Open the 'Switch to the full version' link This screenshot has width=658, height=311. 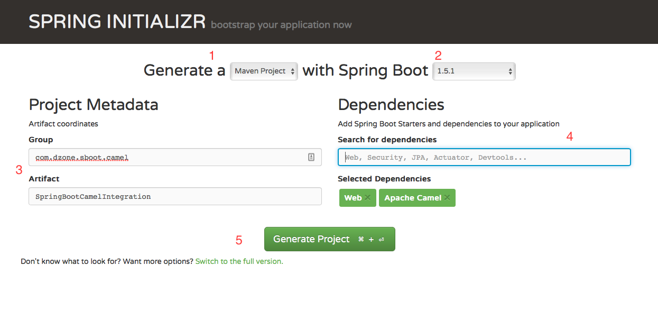(x=239, y=261)
